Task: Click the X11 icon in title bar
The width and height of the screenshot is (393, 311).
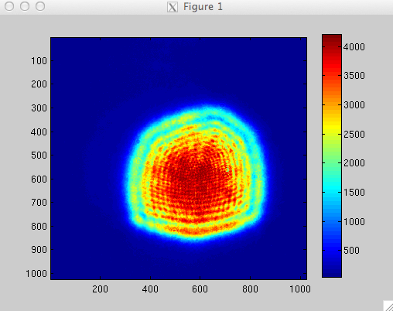Action: (173, 7)
